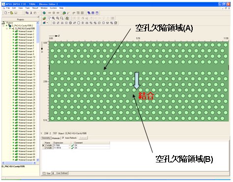This screenshot has width=233, height=182.
Task: Select the zoom-in magnifier tool
Action: [54, 18]
